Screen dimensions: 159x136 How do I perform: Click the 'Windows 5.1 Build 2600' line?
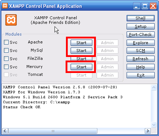coord(63,97)
